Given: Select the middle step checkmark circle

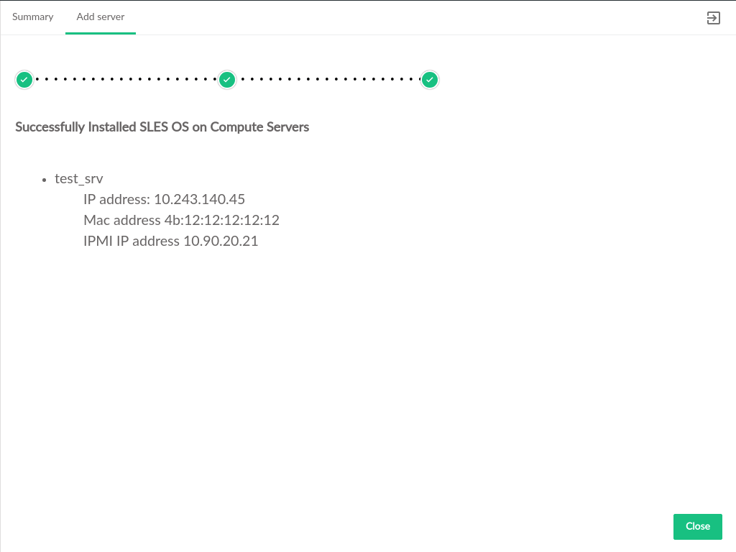Looking at the screenshot, I should [227, 79].
